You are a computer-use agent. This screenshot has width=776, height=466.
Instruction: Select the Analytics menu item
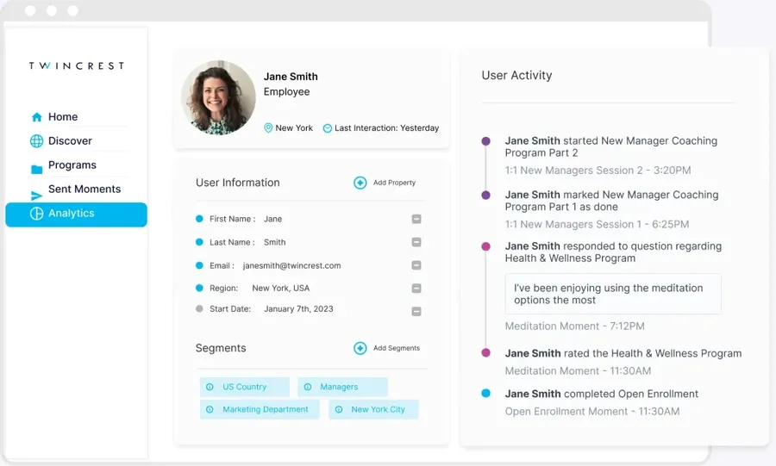76,214
